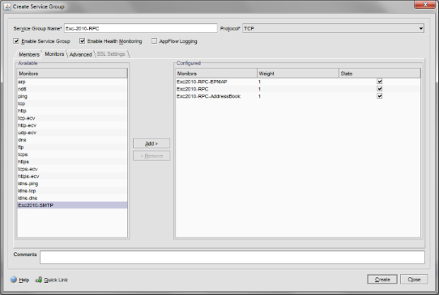Select the https-ecv monitor

coord(72,176)
